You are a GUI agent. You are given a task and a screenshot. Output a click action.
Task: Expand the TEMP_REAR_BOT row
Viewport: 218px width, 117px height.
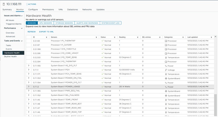[x=29, y=104]
